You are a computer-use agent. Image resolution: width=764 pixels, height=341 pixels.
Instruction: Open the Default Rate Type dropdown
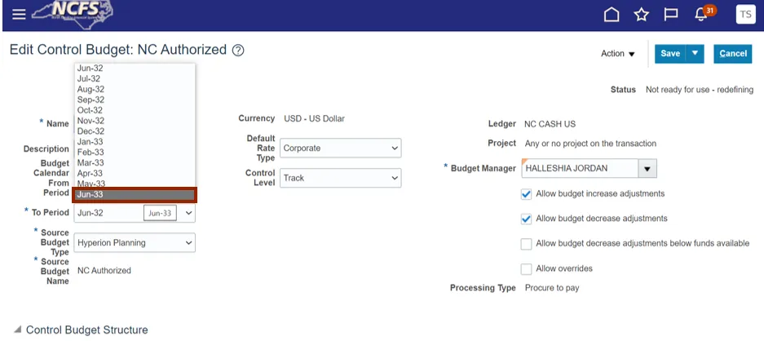(x=341, y=148)
